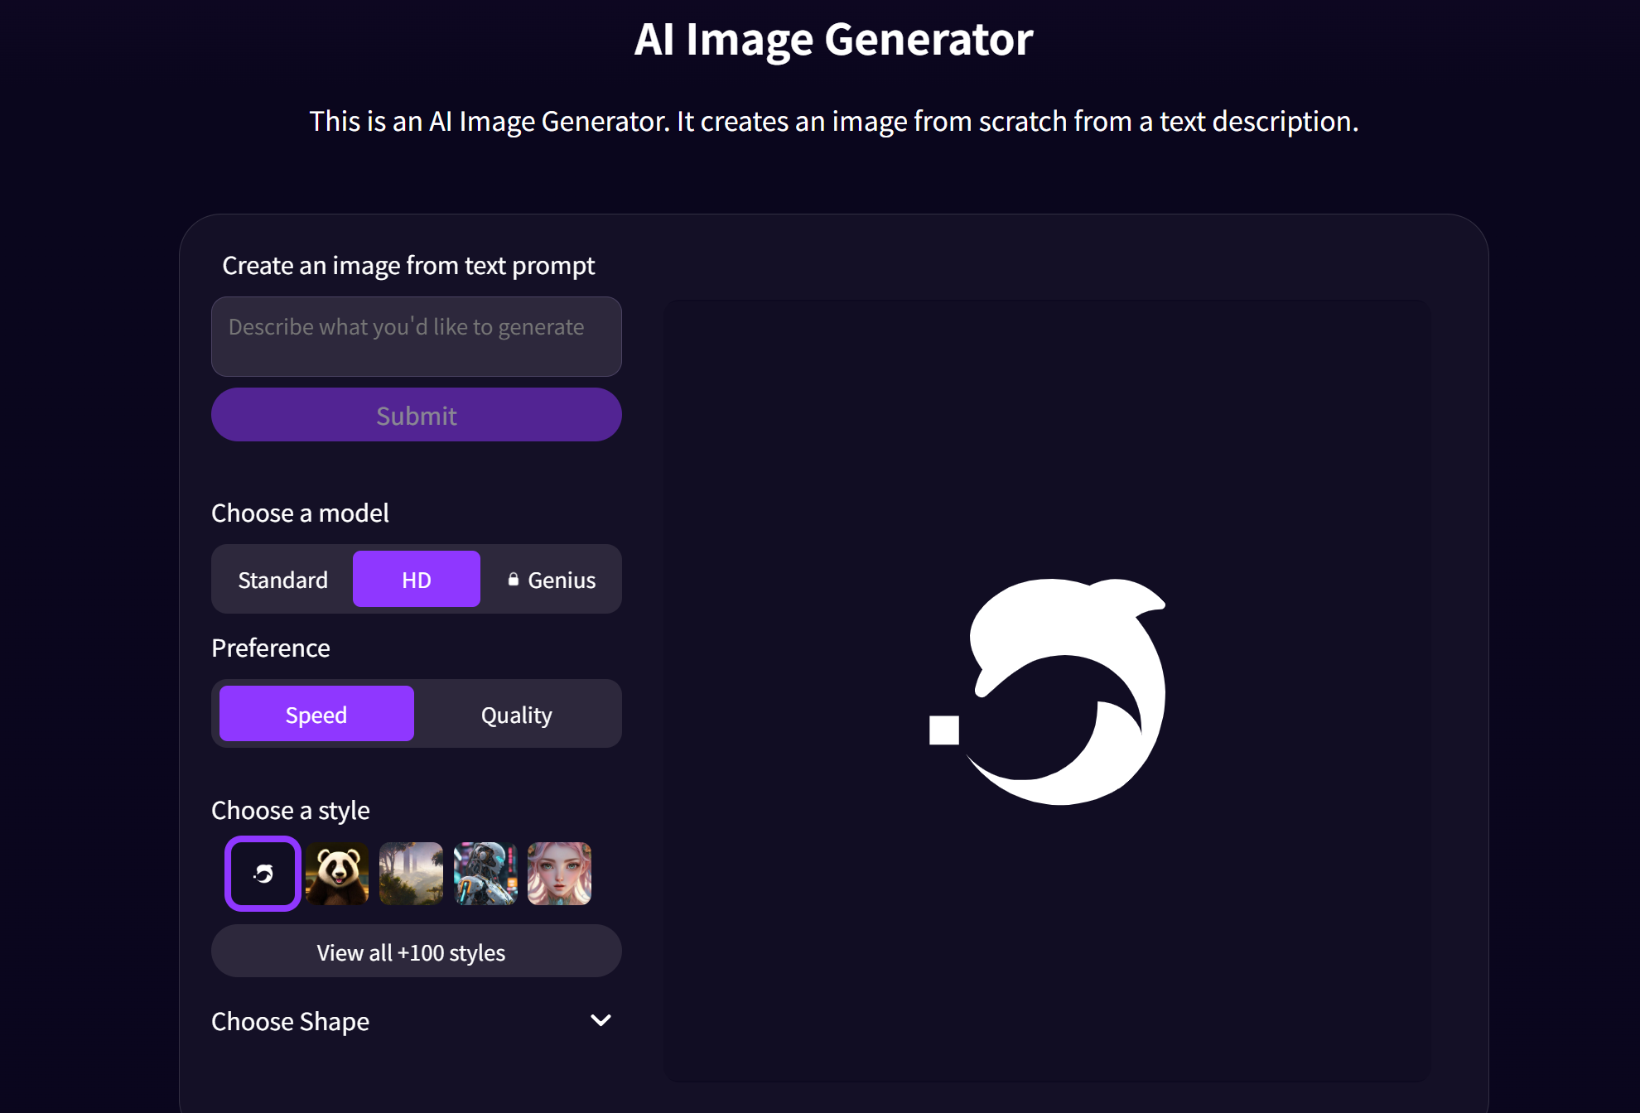This screenshot has width=1640, height=1113.
Task: Choose the Genius model tab
Action: click(x=552, y=580)
